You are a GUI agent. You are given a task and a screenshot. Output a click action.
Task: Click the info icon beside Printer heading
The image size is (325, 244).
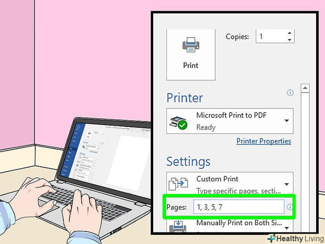(x=290, y=93)
